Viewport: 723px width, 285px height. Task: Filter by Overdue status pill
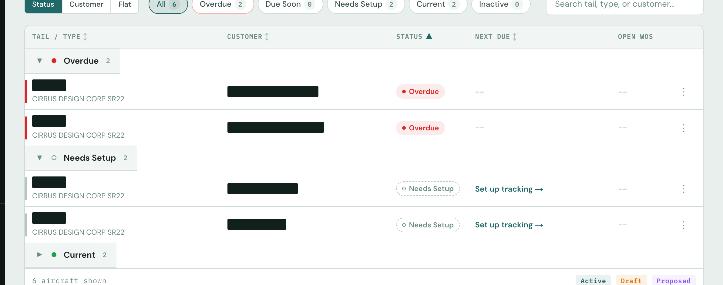tap(223, 5)
